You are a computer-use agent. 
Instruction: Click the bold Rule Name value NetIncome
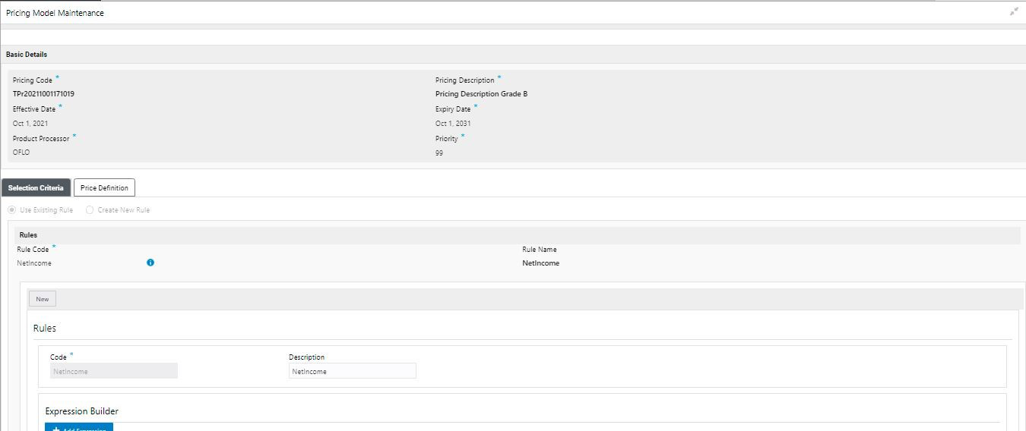(x=540, y=263)
